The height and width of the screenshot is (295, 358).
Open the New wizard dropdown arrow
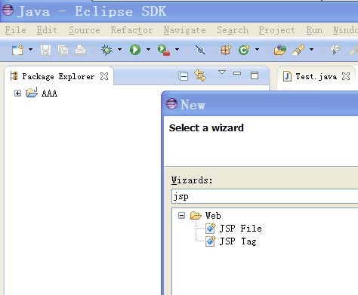click(30, 49)
